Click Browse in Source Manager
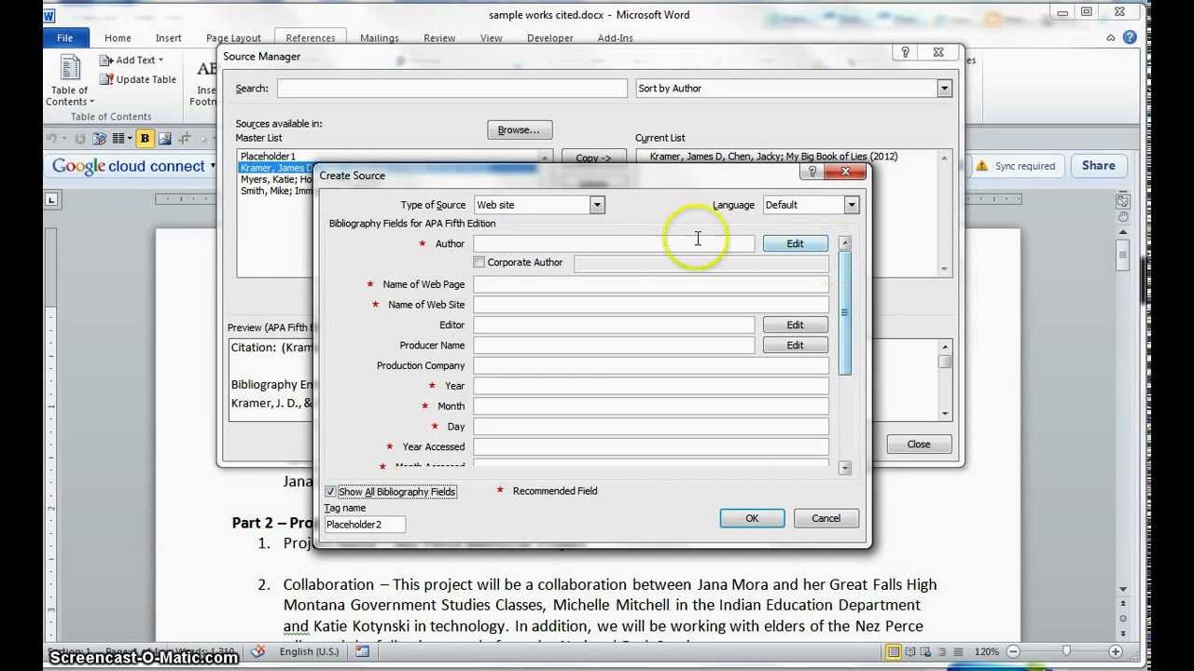 click(520, 130)
